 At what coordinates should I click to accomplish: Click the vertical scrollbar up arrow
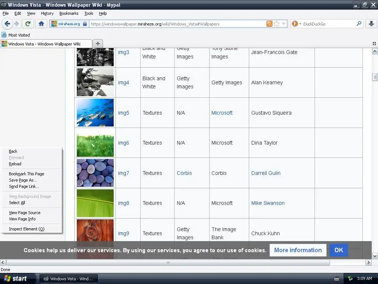coord(375,51)
